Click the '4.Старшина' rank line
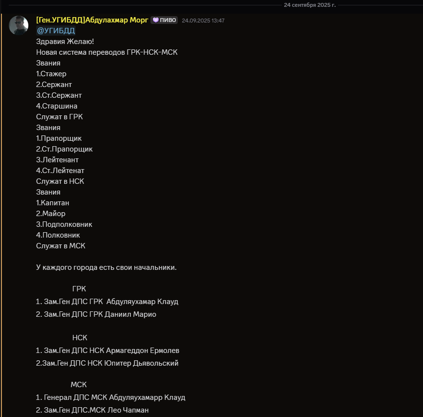423x417 pixels. (57, 106)
